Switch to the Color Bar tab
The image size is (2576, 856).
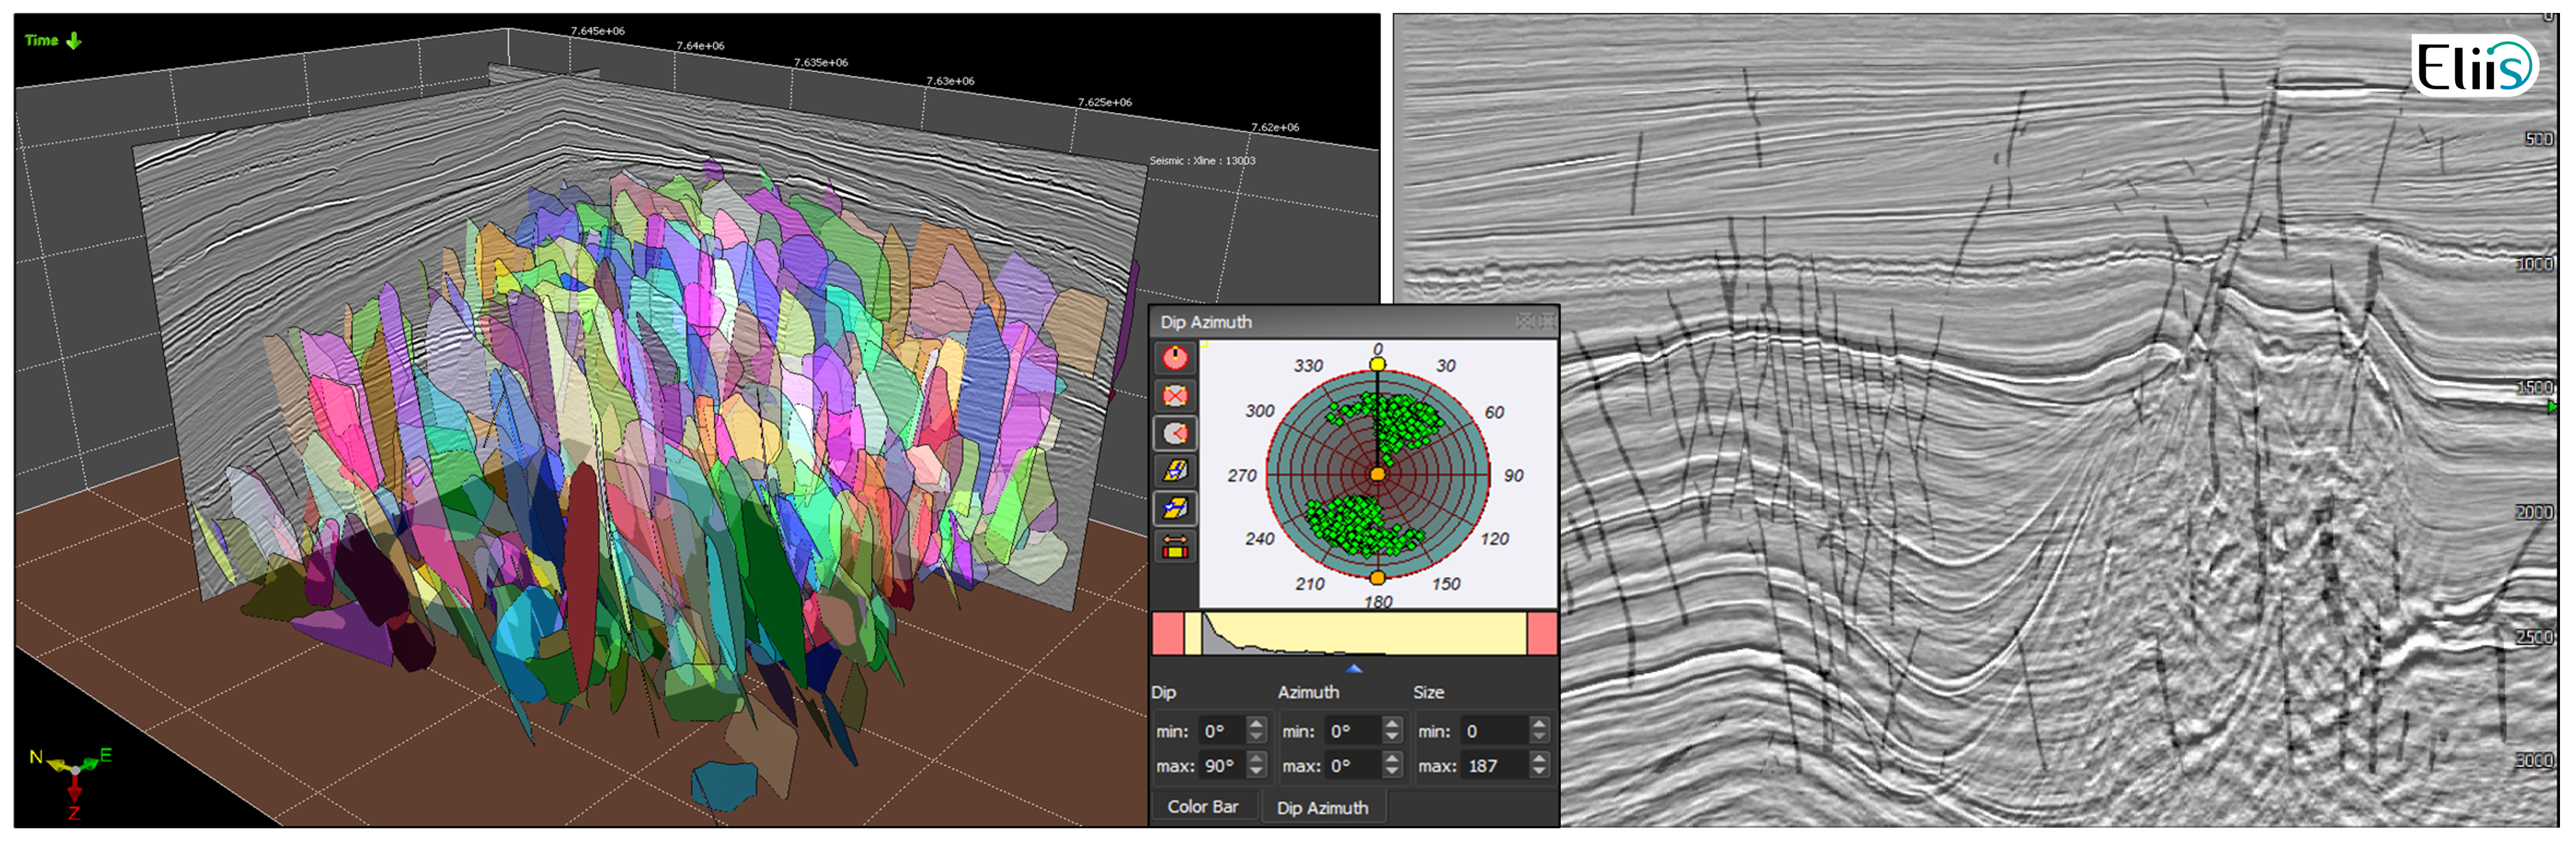[1205, 807]
